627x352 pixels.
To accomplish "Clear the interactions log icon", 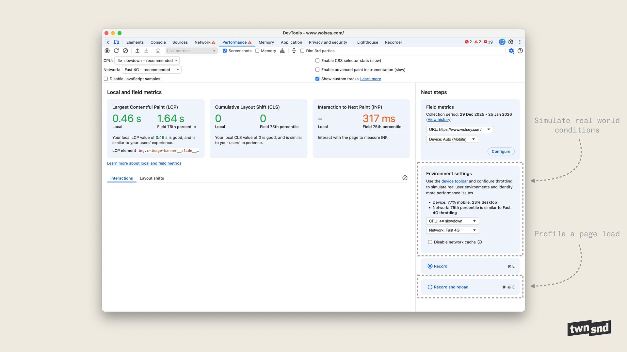I will pos(405,178).
